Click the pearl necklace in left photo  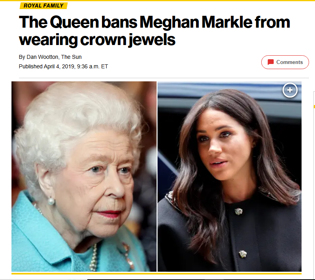point(93,258)
